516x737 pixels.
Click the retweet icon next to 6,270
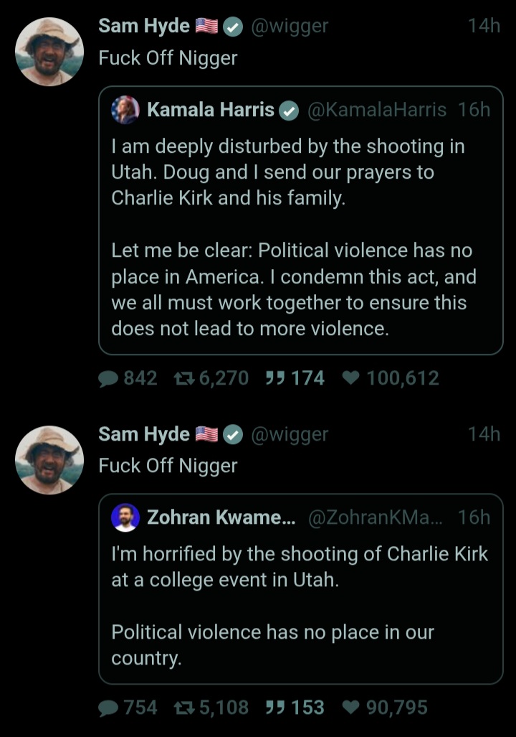click(x=186, y=378)
